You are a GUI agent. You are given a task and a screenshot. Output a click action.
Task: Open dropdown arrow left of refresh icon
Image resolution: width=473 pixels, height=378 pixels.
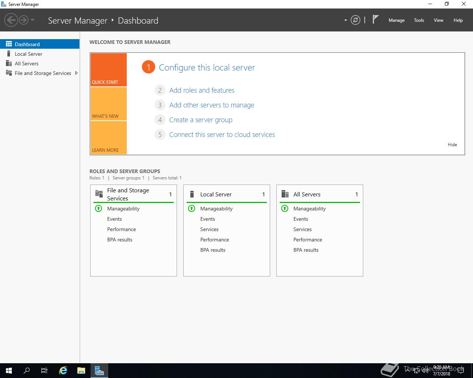(346, 20)
